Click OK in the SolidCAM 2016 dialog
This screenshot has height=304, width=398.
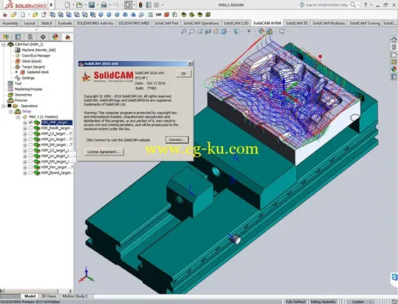183,74
